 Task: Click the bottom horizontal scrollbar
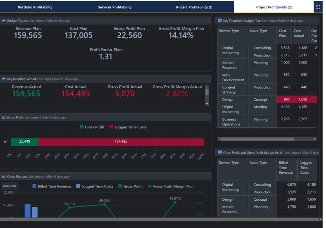pos(159,219)
